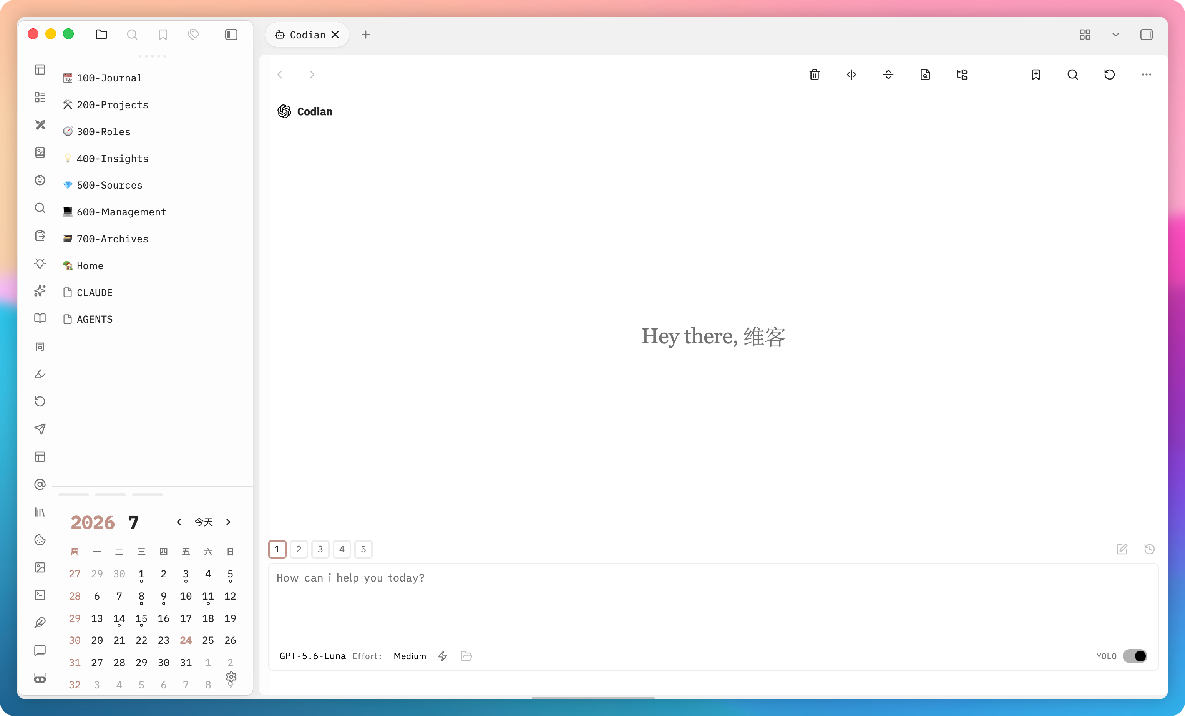
Task: Click the feather ribbon icon
Action: point(40,623)
